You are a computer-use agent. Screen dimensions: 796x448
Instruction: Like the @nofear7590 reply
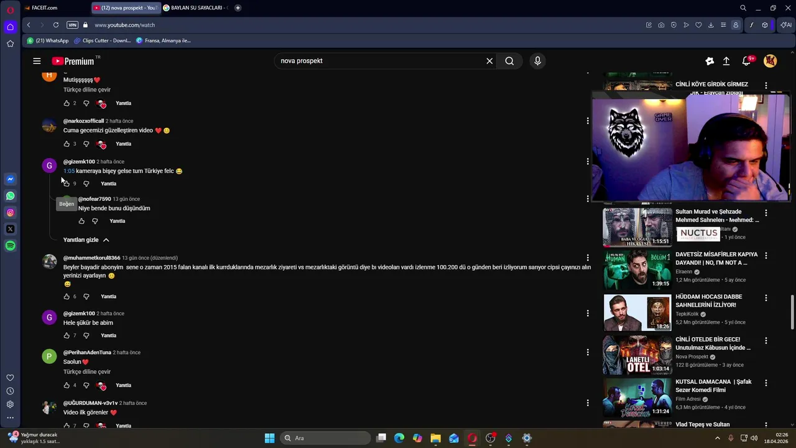click(x=81, y=221)
